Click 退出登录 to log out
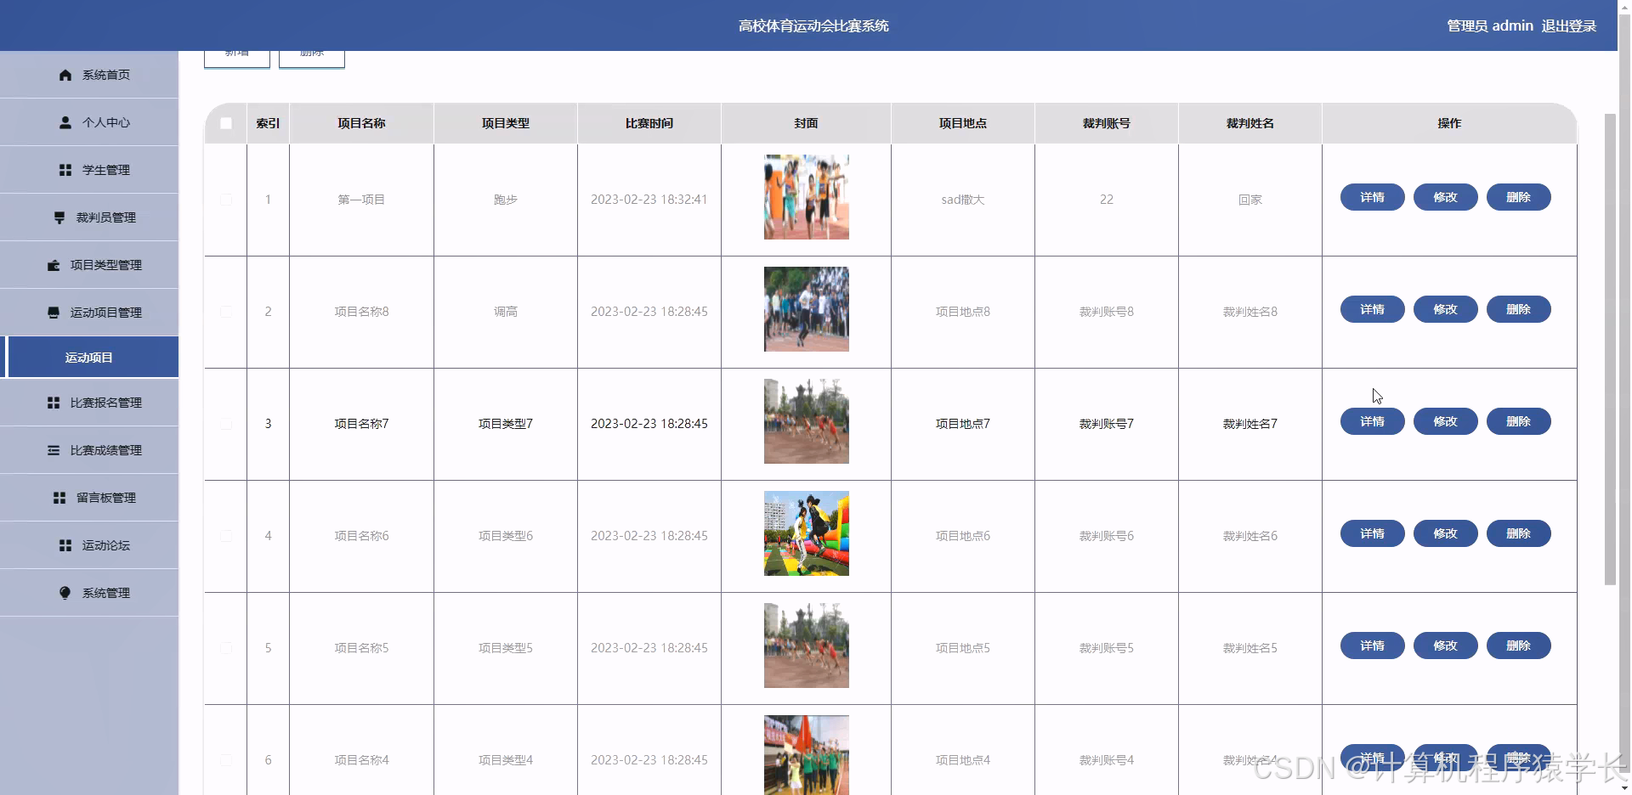 [1568, 26]
